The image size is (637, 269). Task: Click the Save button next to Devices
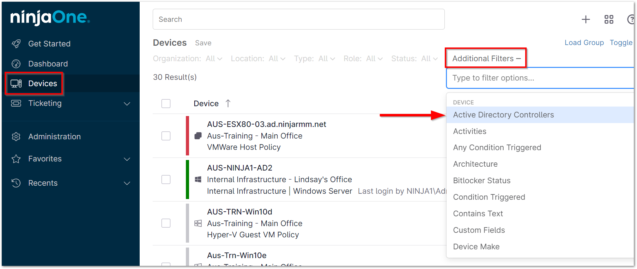click(203, 43)
